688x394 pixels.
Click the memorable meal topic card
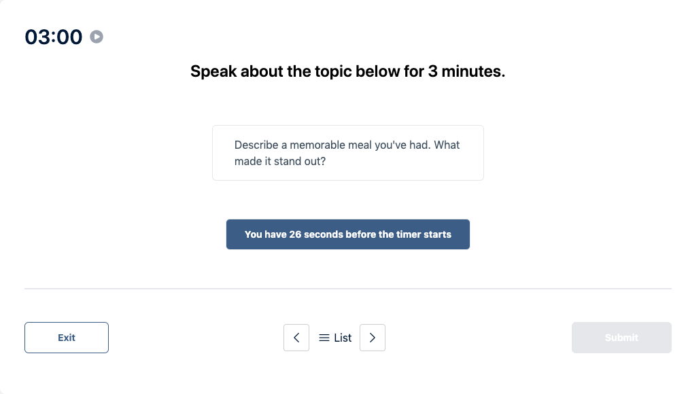pos(348,153)
